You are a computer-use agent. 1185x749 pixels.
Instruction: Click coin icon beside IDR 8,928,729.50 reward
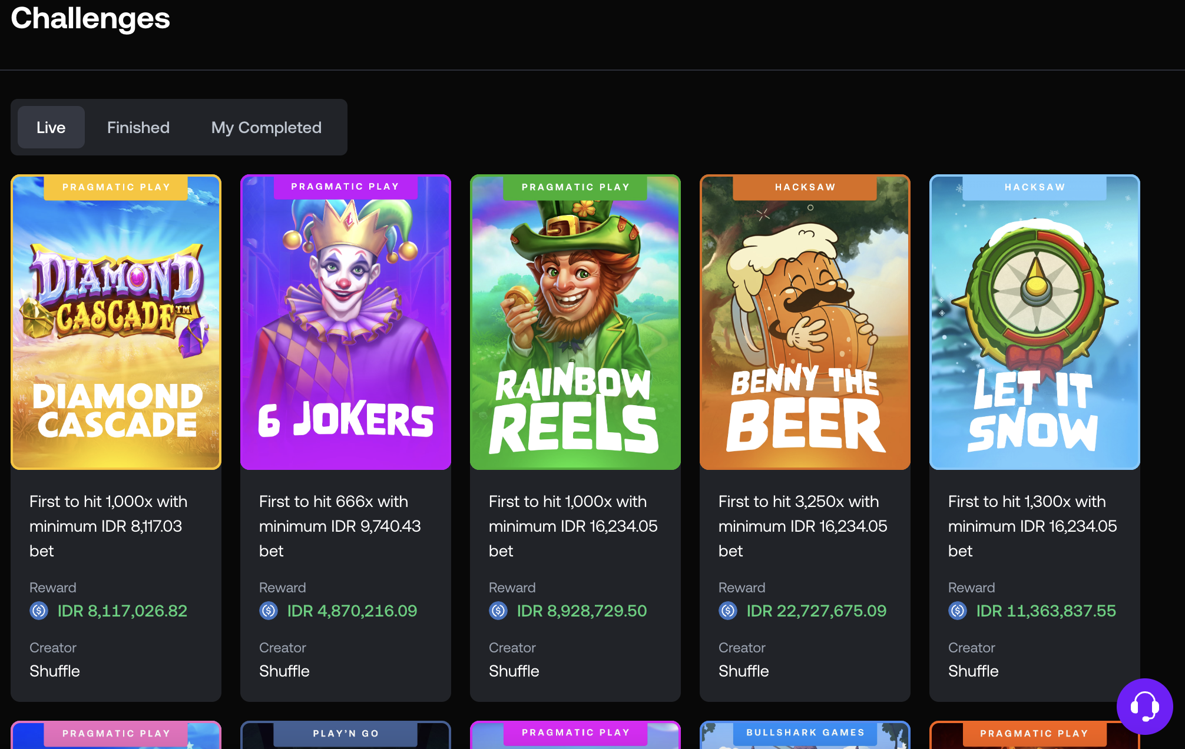pos(498,611)
